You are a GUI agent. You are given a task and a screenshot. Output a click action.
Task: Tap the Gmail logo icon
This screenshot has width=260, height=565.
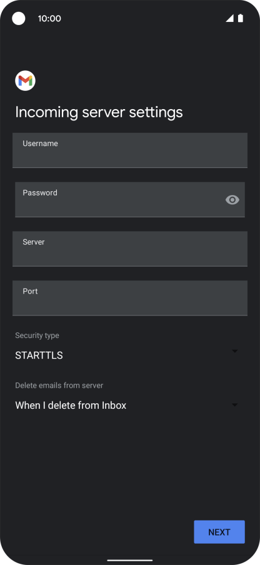click(x=25, y=81)
